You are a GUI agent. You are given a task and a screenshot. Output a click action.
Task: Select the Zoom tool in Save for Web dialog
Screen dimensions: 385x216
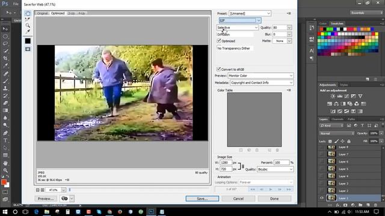[28, 25]
